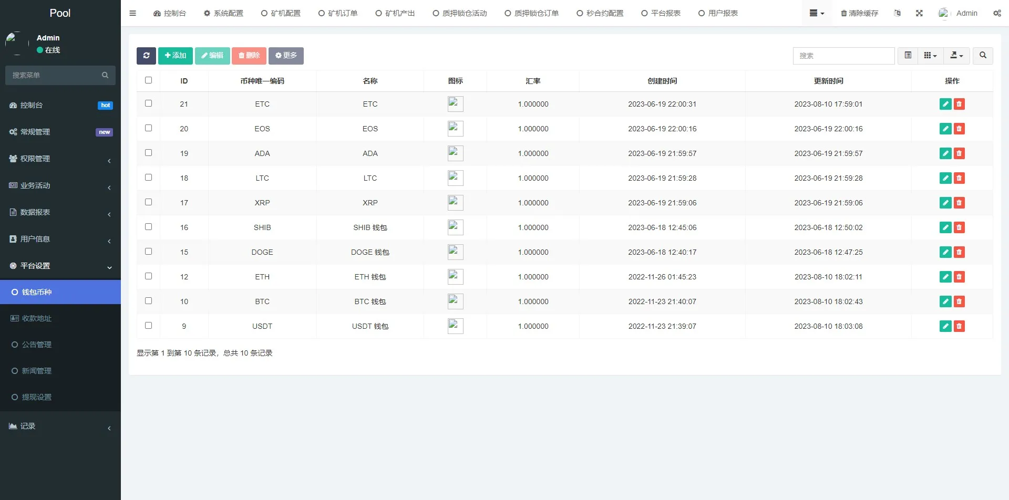Screen dimensions: 1009x500
Task: Expand the 权限管理 sidebar menu
Action: coord(60,159)
